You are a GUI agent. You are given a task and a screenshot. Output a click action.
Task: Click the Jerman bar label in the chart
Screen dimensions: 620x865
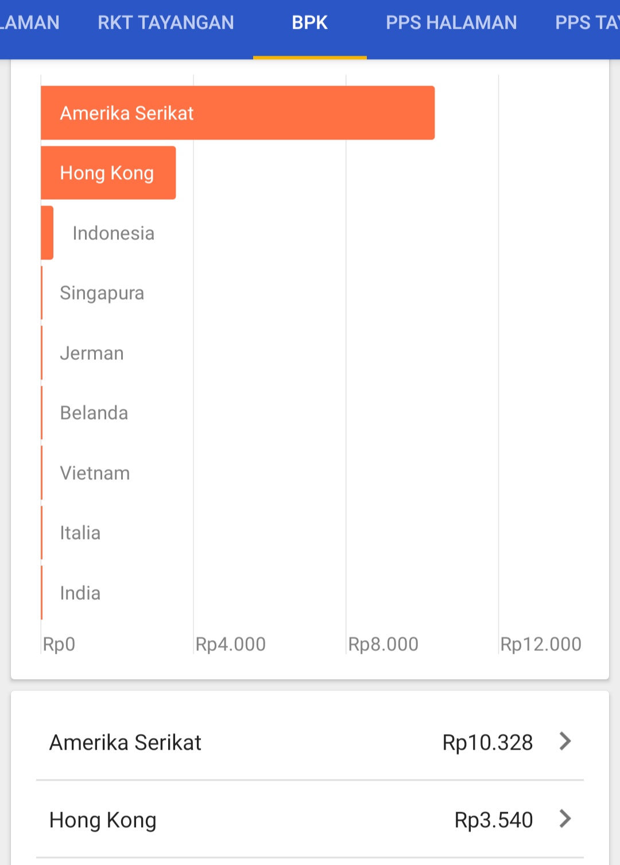(x=92, y=353)
